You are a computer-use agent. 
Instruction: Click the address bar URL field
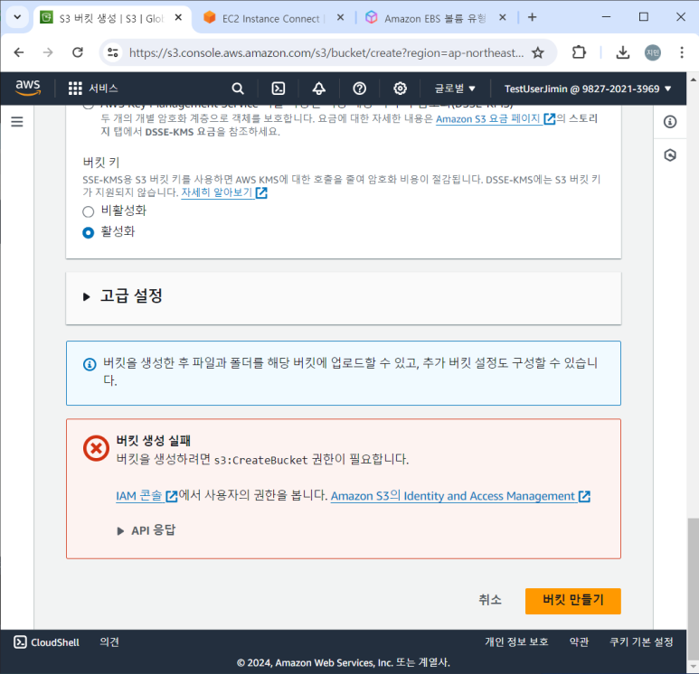pyautogui.click(x=326, y=52)
